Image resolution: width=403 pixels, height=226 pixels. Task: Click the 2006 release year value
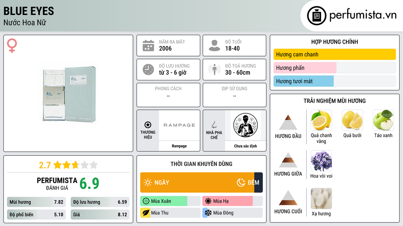click(x=165, y=48)
